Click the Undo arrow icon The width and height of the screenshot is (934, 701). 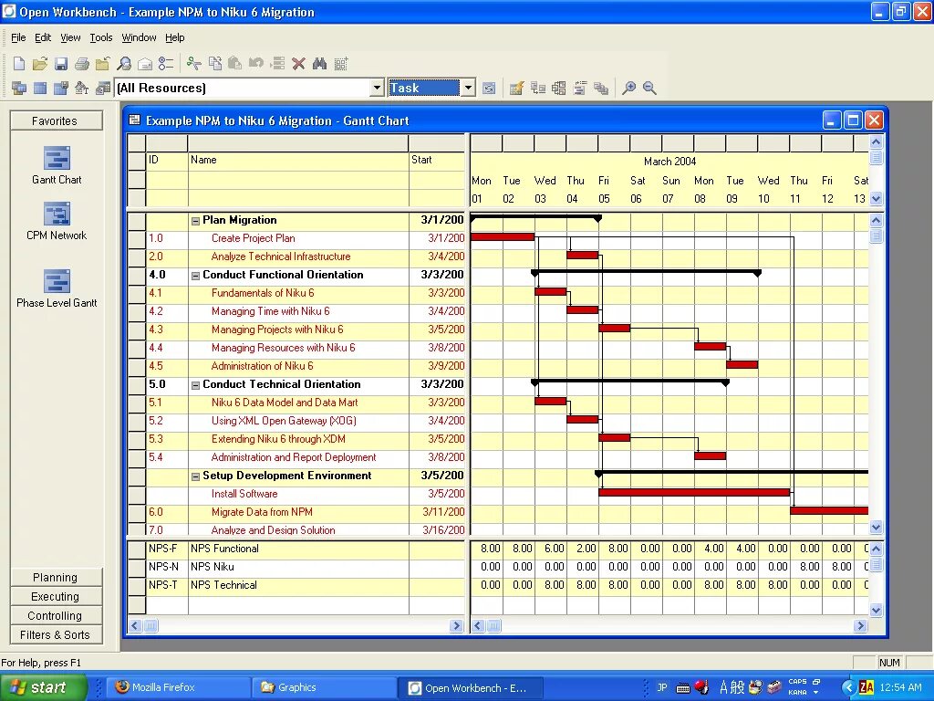point(256,63)
